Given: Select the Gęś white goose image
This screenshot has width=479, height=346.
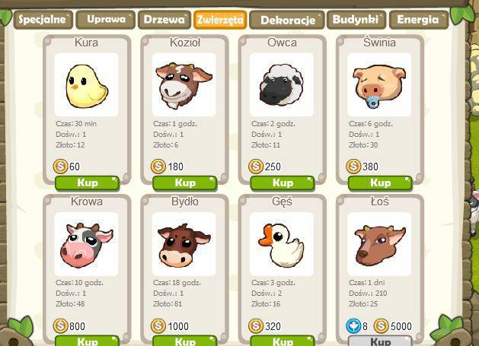Looking at the screenshot, I should [x=282, y=244].
